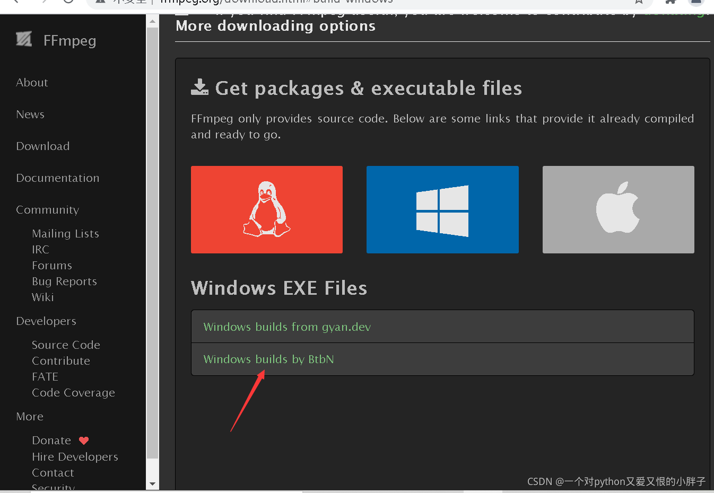The image size is (714, 493).
Task: Open Bug Reports page
Action: [64, 281]
